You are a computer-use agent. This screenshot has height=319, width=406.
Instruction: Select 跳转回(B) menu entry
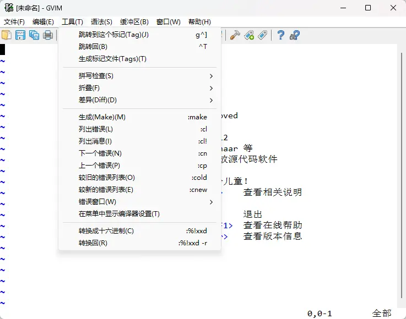(x=139, y=47)
